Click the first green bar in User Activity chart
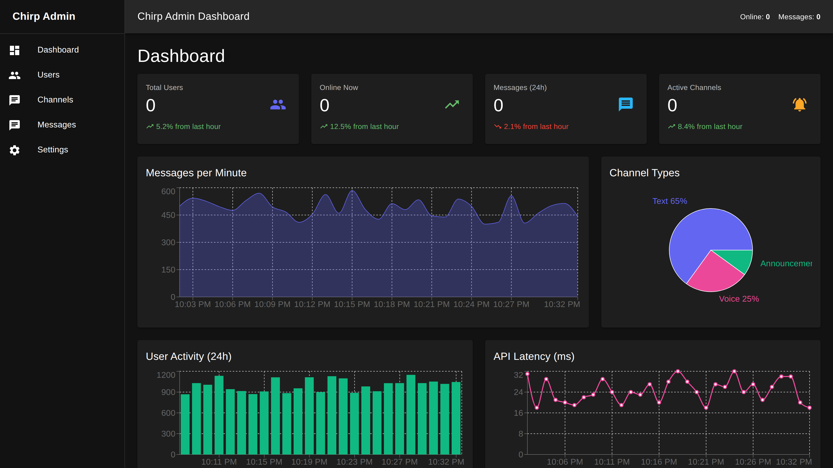The width and height of the screenshot is (833, 468). click(185, 424)
